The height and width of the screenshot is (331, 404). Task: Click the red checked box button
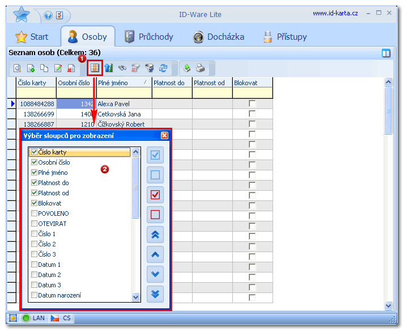click(x=155, y=195)
